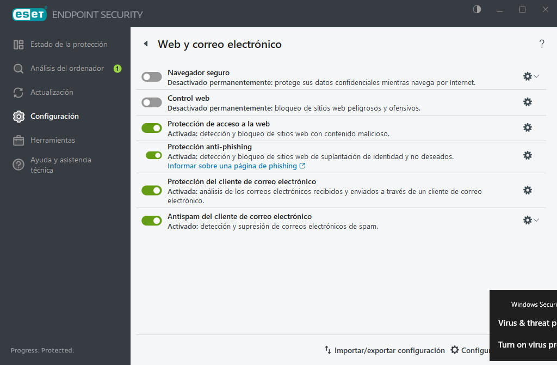
Task: Click the Navegador seguro title text
Action: coord(199,72)
